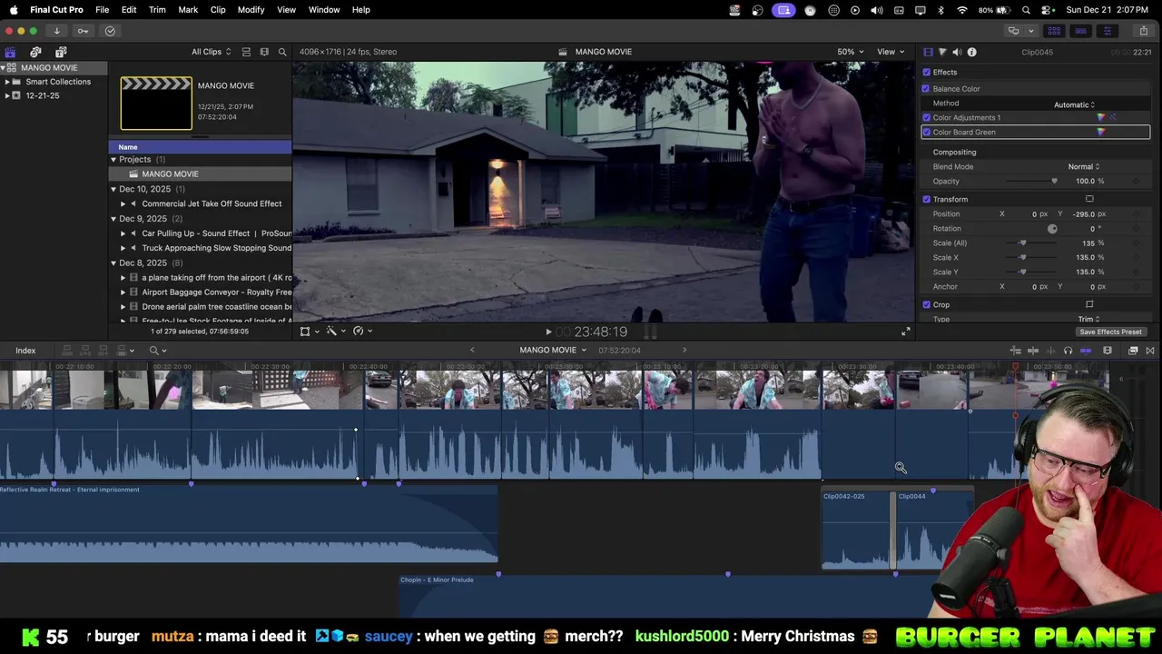The image size is (1162, 654).
Task: Open the Blend Mode Normal dropdown
Action: point(1084,166)
